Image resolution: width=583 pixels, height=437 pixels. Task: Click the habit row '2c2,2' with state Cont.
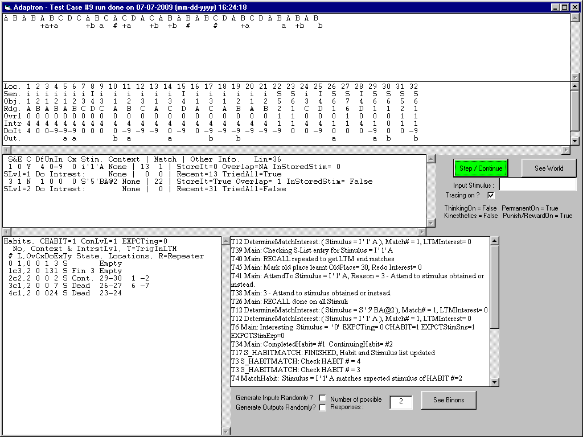coord(79,279)
